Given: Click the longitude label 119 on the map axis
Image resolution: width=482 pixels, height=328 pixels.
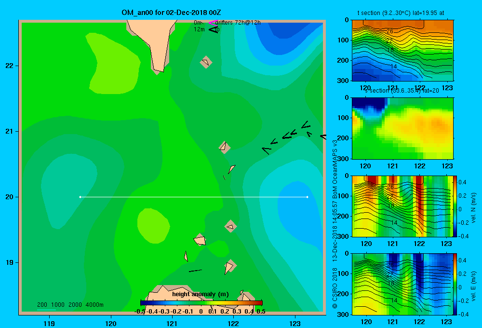Looking at the screenshot, I should pyautogui.click(x=50, y=323).
